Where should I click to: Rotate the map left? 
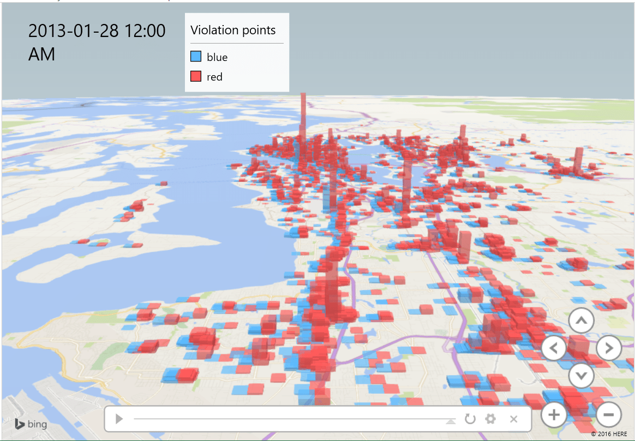[554, 348]
